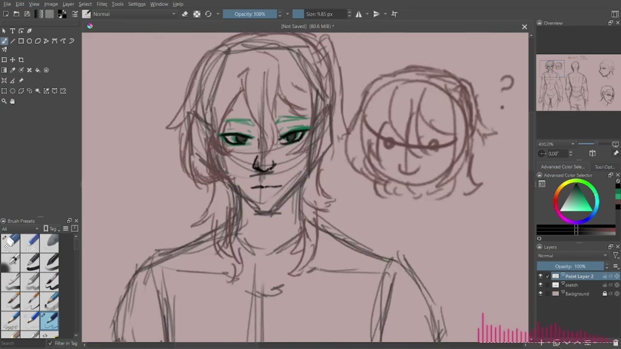
Task: Select the Freehand Brush tool
Action: click(4, 41)
